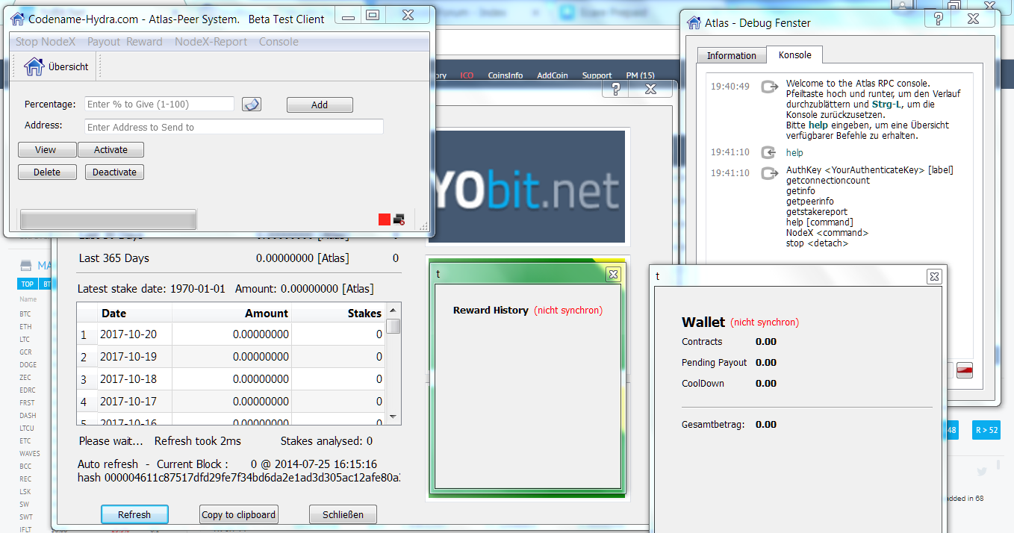Sort stake table by Amount column header
The height and width of the screenshot is (533, 1014).
point(231,313)
